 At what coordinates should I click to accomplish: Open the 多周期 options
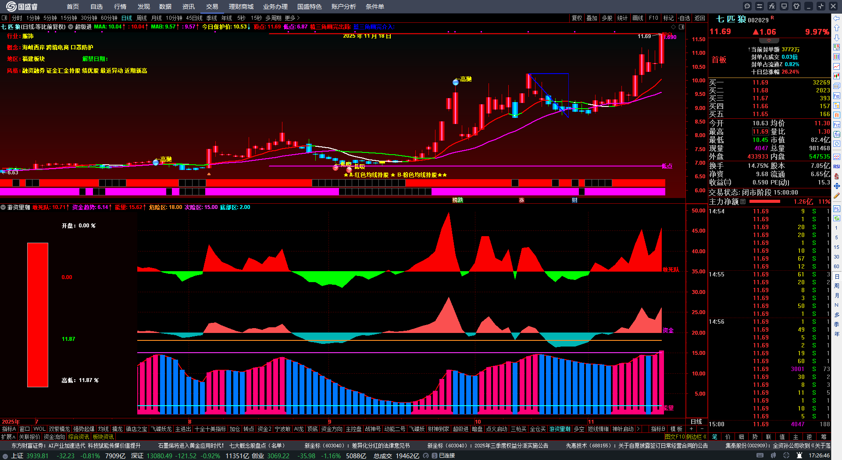273,18
